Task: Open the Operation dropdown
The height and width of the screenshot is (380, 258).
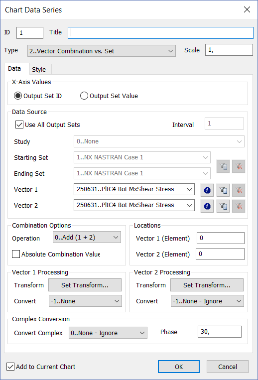Action: point(87,237)
